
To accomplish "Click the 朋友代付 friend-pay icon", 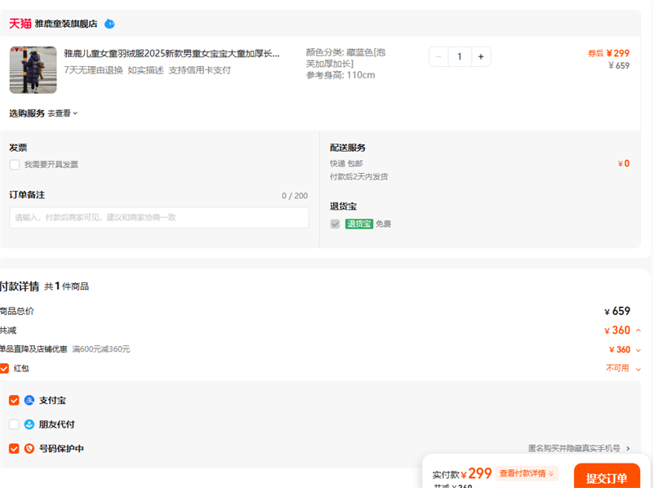I will point(29,424).
